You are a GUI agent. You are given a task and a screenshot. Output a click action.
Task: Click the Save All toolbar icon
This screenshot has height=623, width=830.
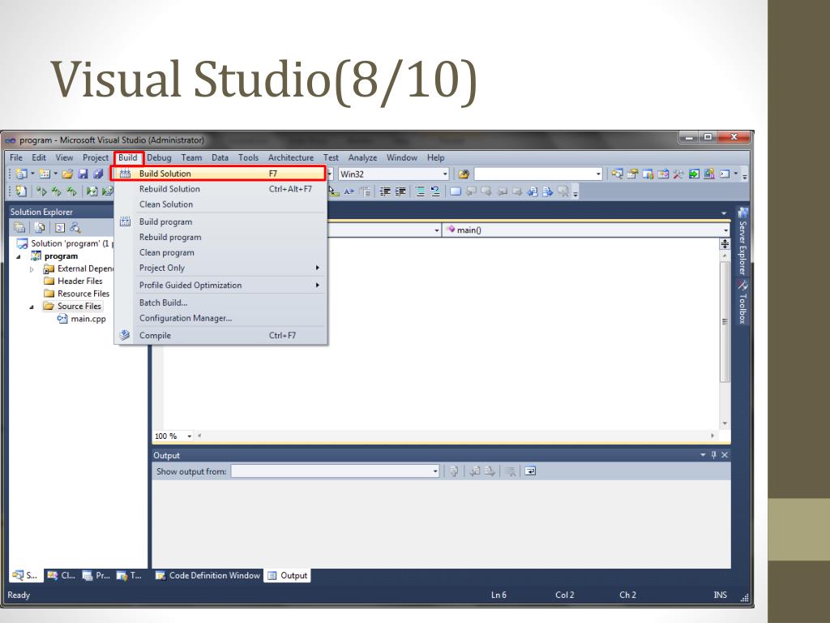(98, 174)
